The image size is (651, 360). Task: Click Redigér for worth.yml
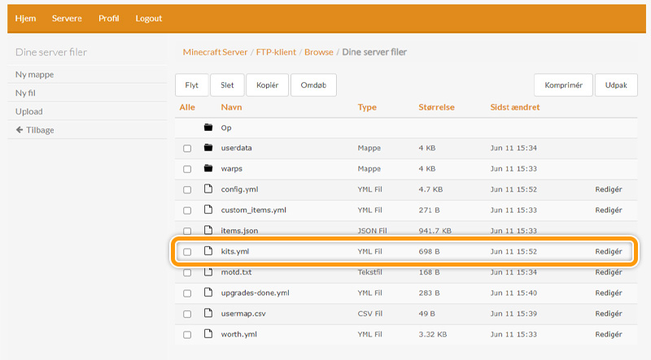point(609,334)
